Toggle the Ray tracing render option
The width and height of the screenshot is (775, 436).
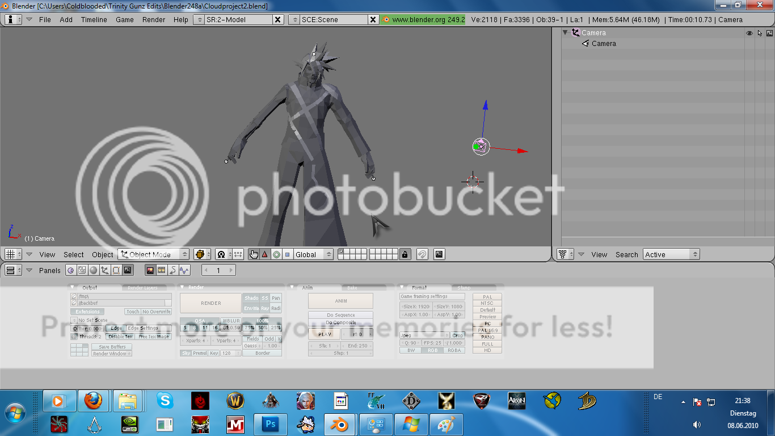point(264,308)
